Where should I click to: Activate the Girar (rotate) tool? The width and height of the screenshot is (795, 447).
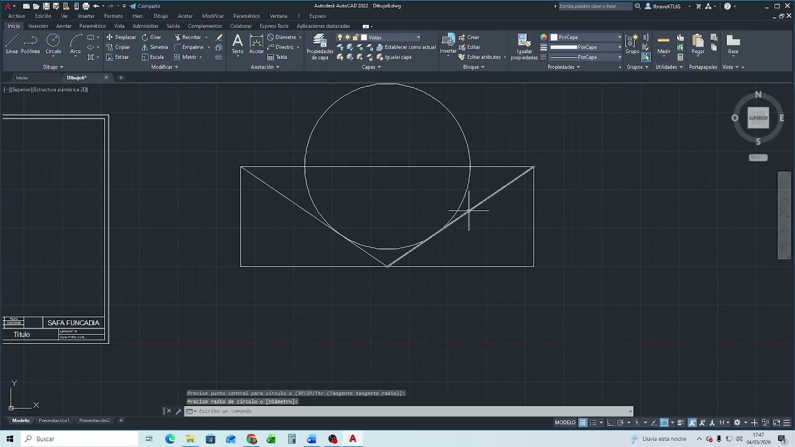pos(151,37)
